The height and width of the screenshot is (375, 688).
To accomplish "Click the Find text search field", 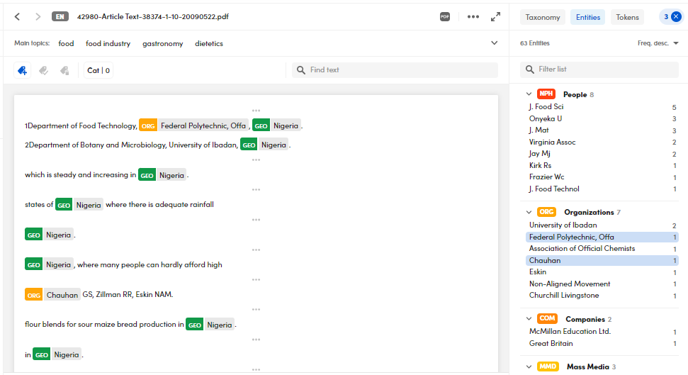I will pyautogui.click(x=397, y=70).
